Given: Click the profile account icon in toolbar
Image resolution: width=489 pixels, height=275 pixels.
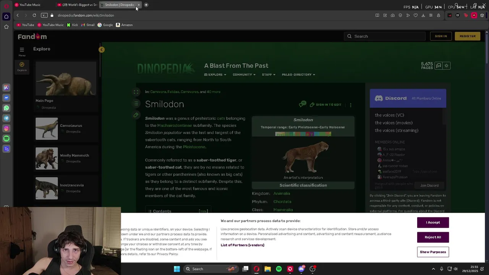Looking at the screenshot, I should (x=439, y=15).
